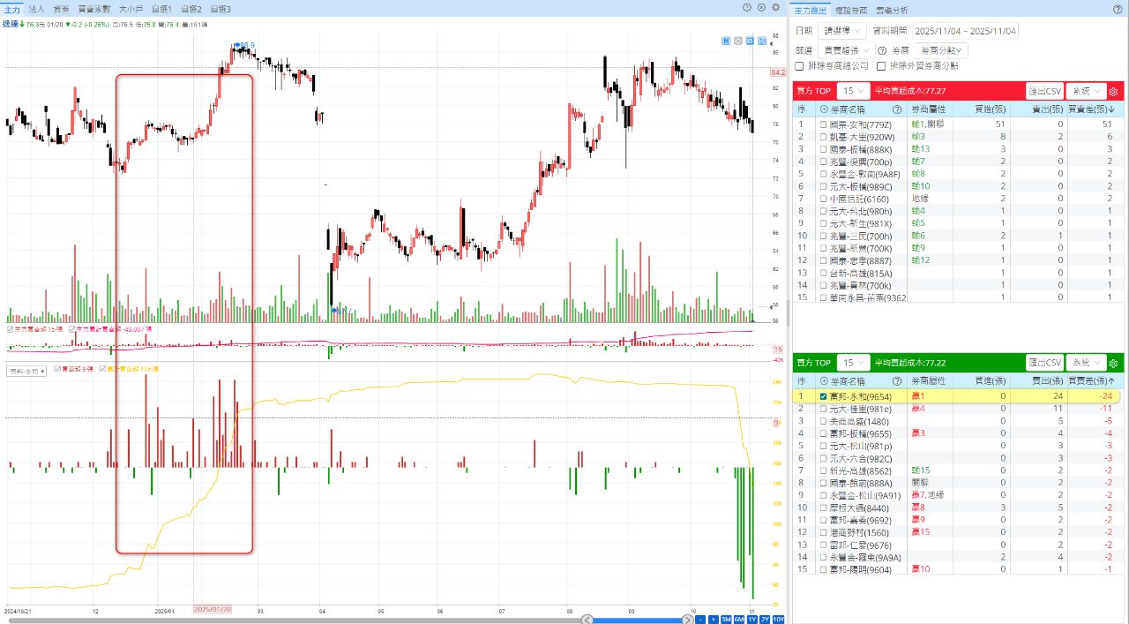Click third blue chart layout icon
The width and height of the screenshot is (1129, 624).
750,40
